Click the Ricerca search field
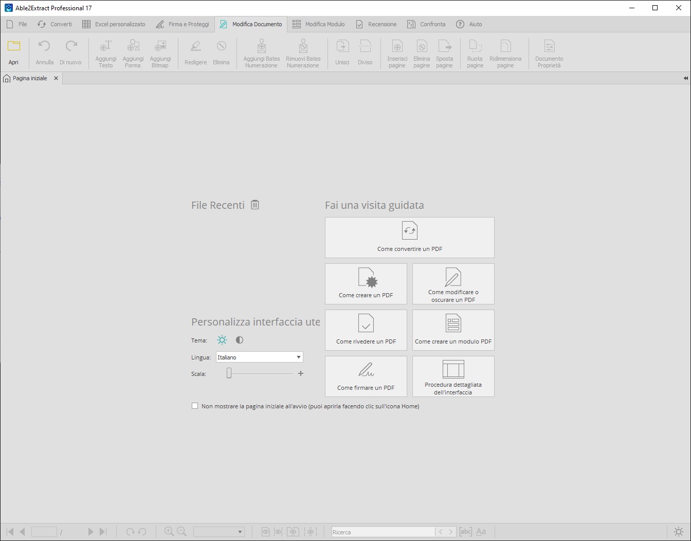691x541 pixels. (383, 532)
